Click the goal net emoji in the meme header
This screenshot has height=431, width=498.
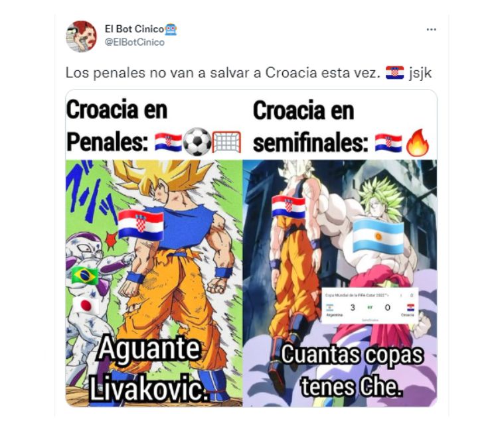point(226,142)
